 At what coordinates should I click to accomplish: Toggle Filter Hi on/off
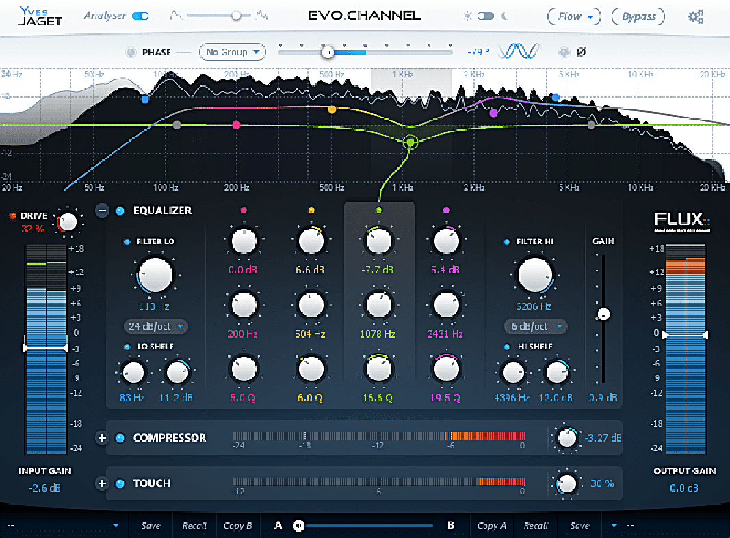(506, 242)
